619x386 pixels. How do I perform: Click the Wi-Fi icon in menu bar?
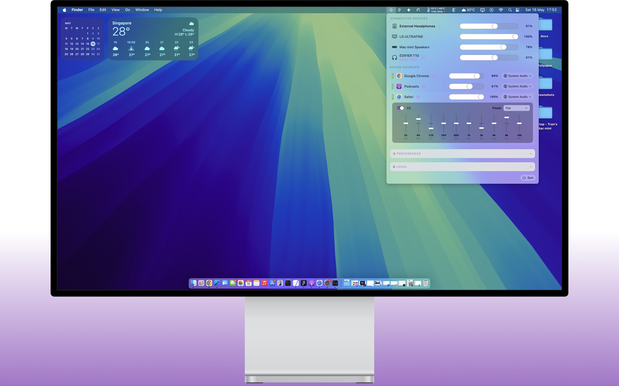[x=501, y=10]
